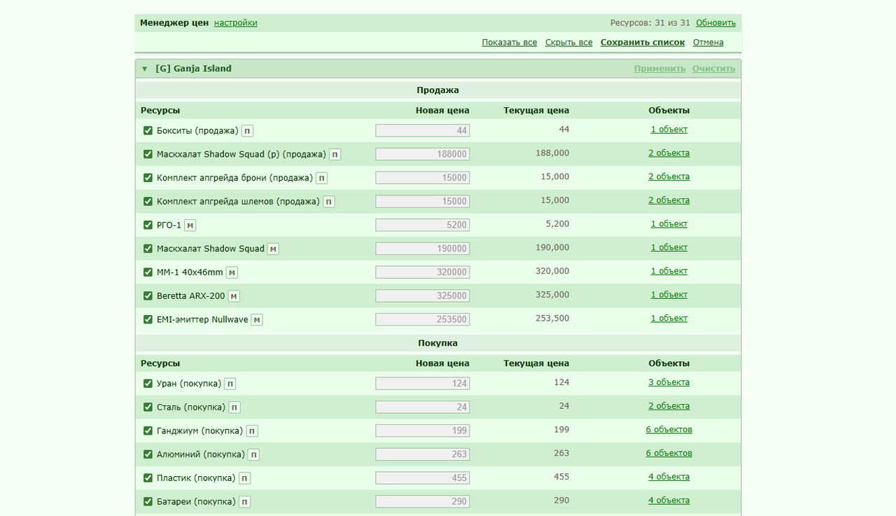896x516 pixels.
Task: Click the М badge beside Beretta ARX-200
Action: (234, 296)
